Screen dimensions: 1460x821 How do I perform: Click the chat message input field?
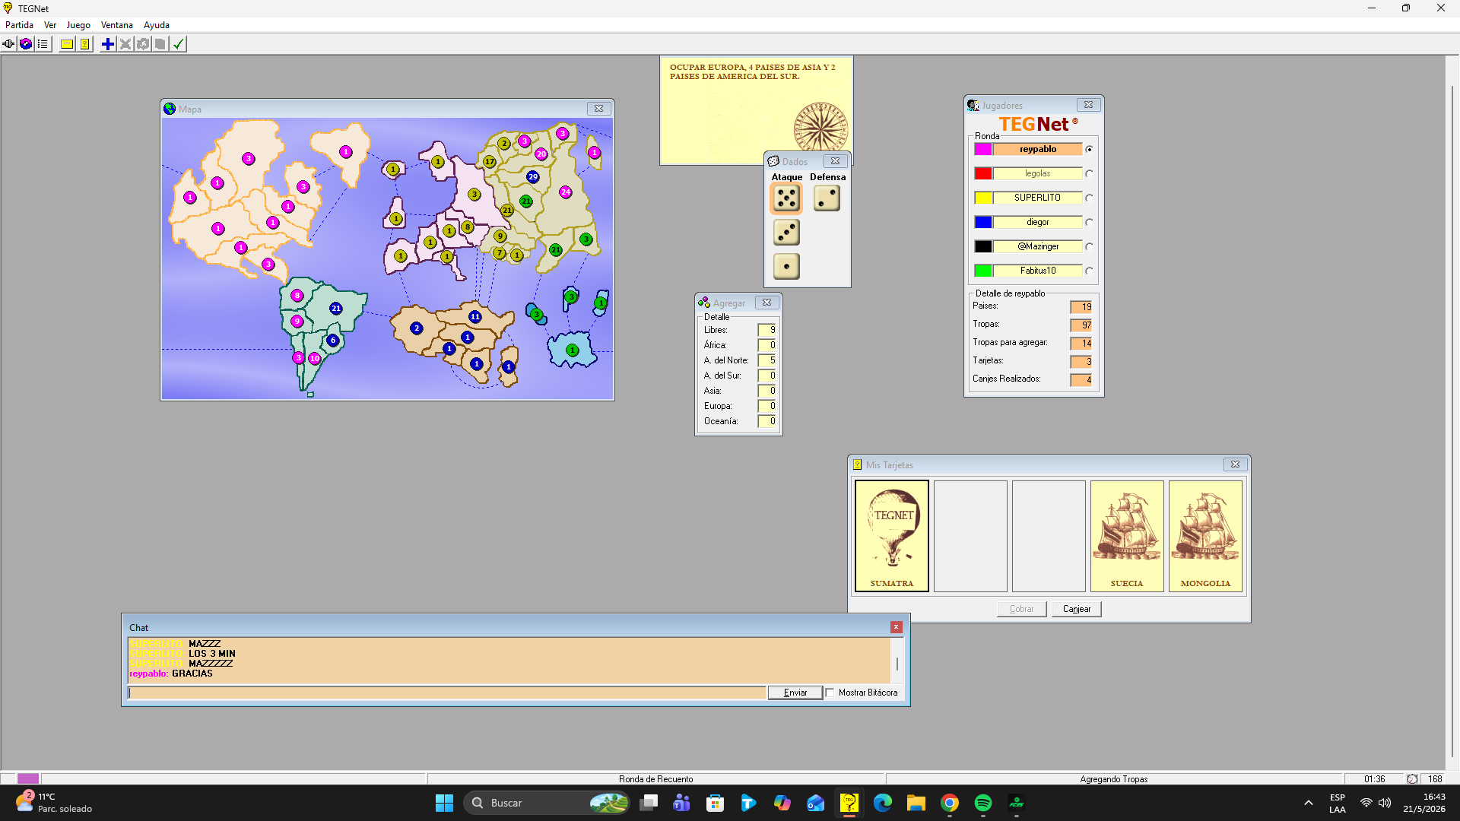point(447,693)
